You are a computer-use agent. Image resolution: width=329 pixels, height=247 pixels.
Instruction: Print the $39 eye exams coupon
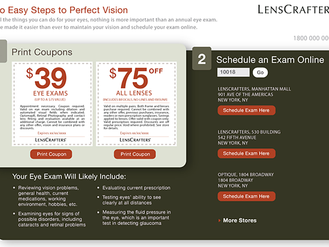(x=51, y=154)
